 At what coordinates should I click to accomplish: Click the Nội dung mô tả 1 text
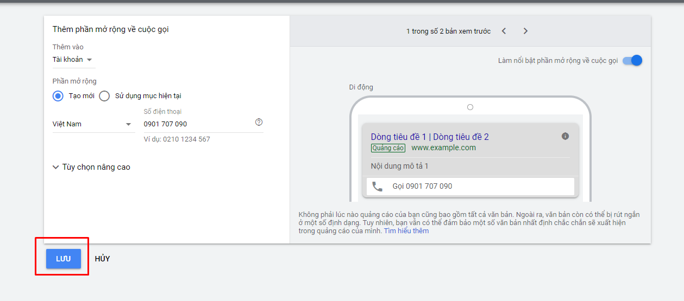(399, 166)
